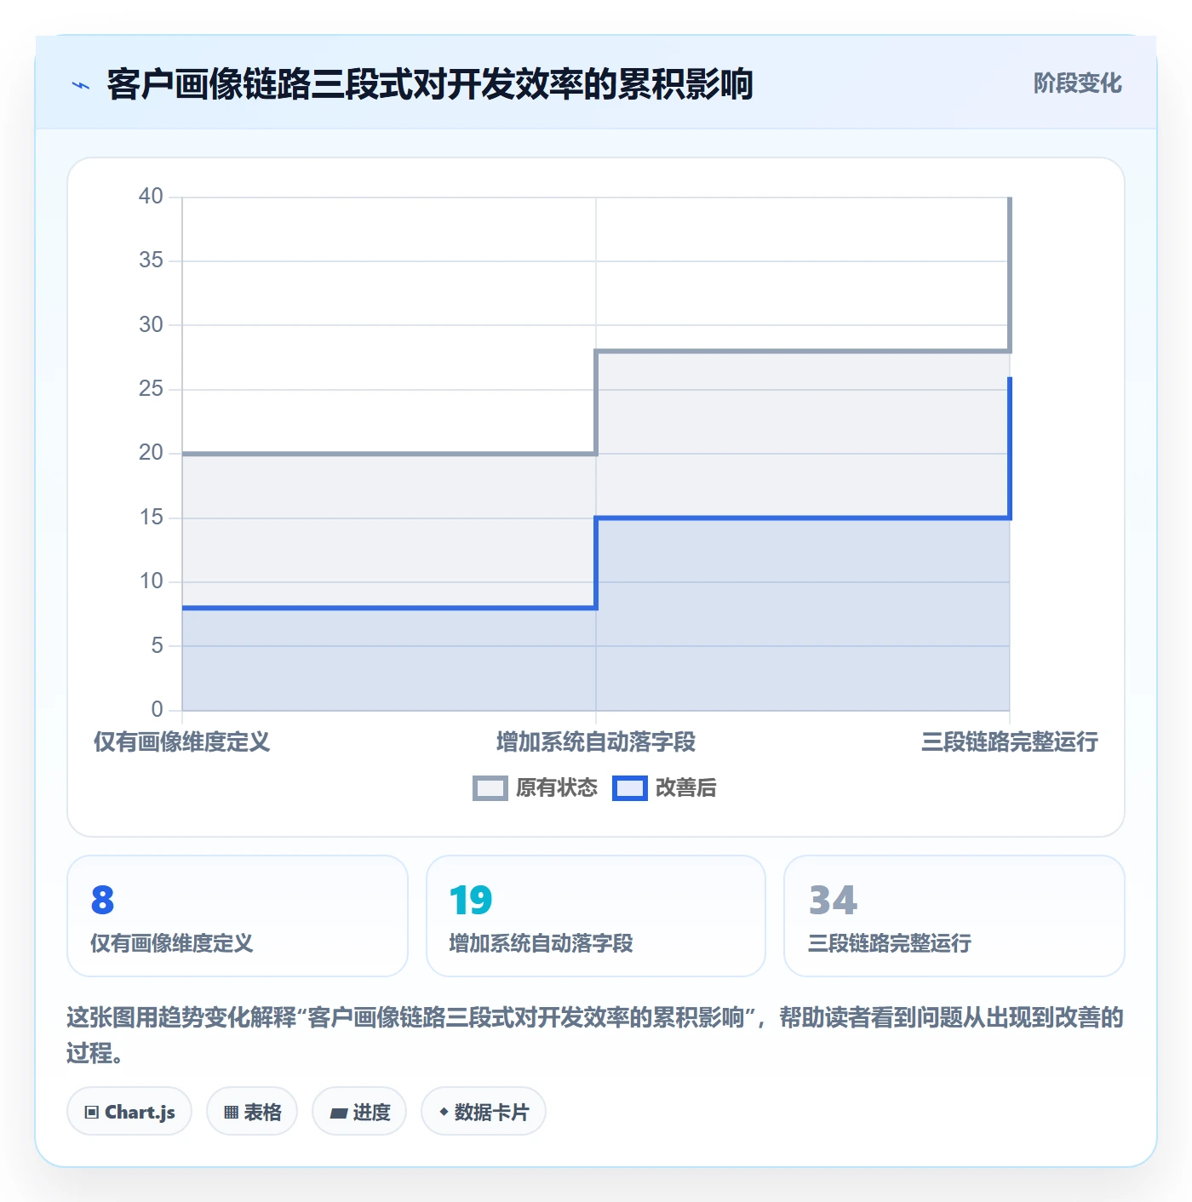Click the 仅有画像维度定义 x-axis label

point(181,742)
